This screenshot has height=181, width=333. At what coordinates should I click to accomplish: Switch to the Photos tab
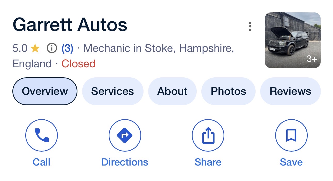(x=228, y=91)
